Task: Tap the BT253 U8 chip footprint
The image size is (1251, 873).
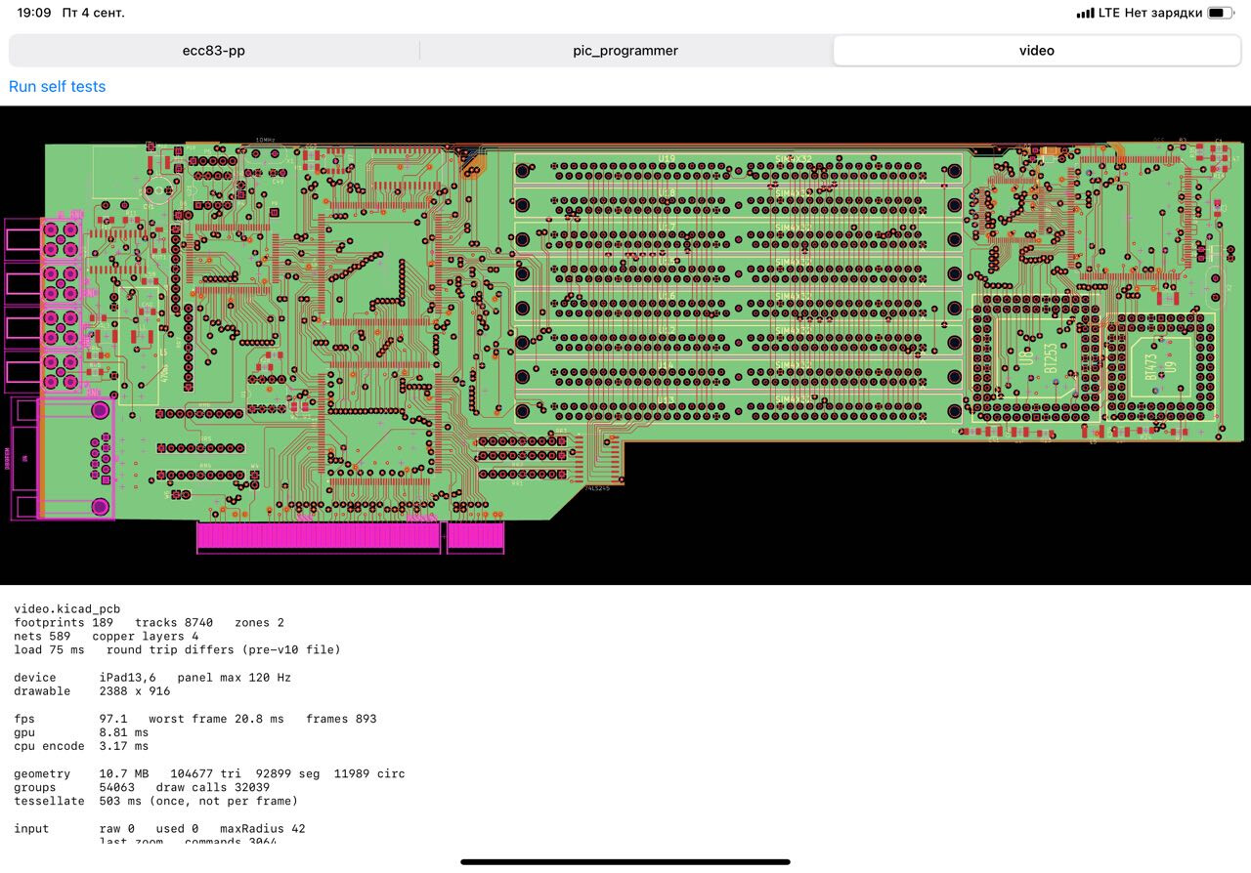Action: coord(1036,358)
